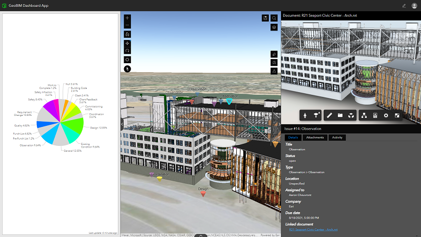The width and height of the screenshot is (421, 237).
Task: Toggle full screen in model viewer
Action: (x=397, y=115)
